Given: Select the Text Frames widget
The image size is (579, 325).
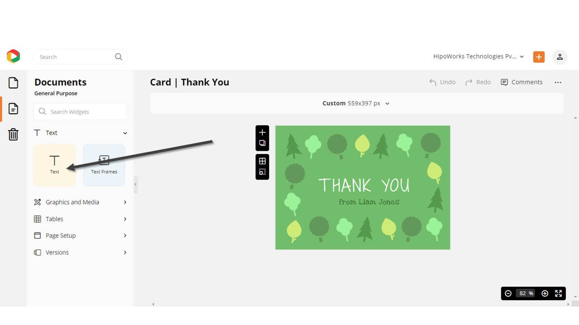Looking at the screenshot, I should tap(104, 165).
